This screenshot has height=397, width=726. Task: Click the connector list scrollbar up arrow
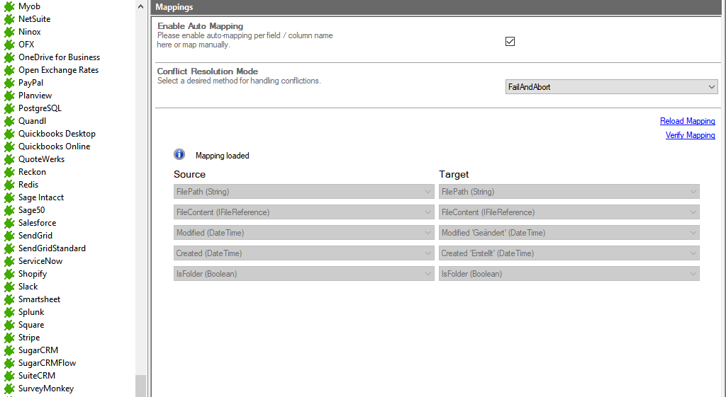(140, 6)
